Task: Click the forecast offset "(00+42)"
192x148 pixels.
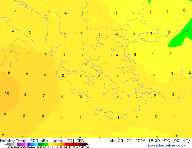Action: coord(181,141)
